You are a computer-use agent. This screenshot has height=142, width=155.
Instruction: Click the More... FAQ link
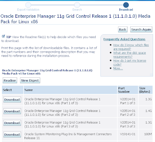coord(118,68)
